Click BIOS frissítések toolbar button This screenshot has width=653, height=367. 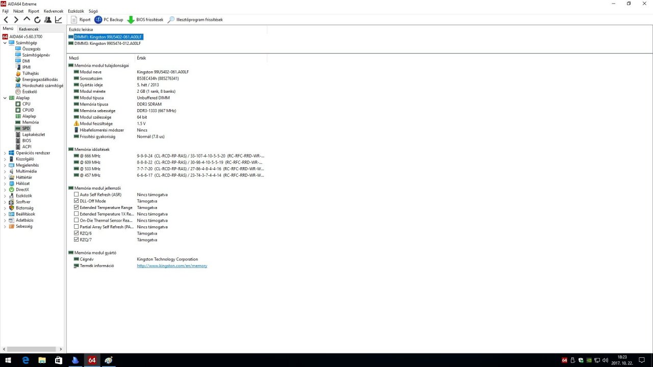pos(145,20)
